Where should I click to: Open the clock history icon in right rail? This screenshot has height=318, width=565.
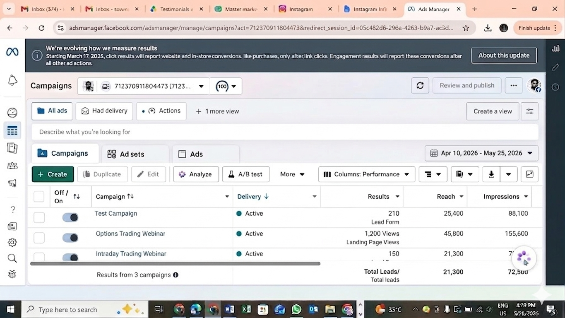click(555, 87)
